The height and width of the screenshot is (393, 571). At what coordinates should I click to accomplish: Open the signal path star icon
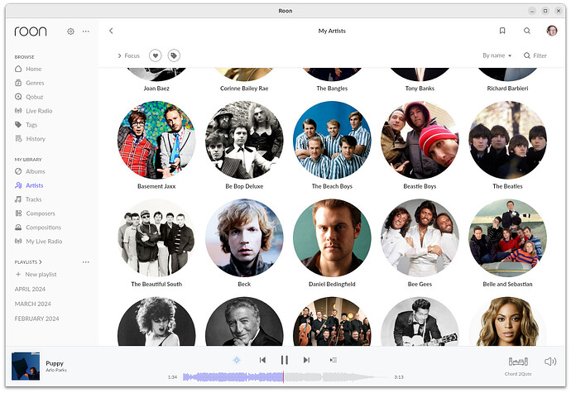pos(237,360)
